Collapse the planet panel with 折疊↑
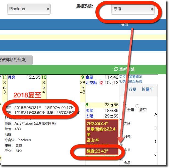 147,89
